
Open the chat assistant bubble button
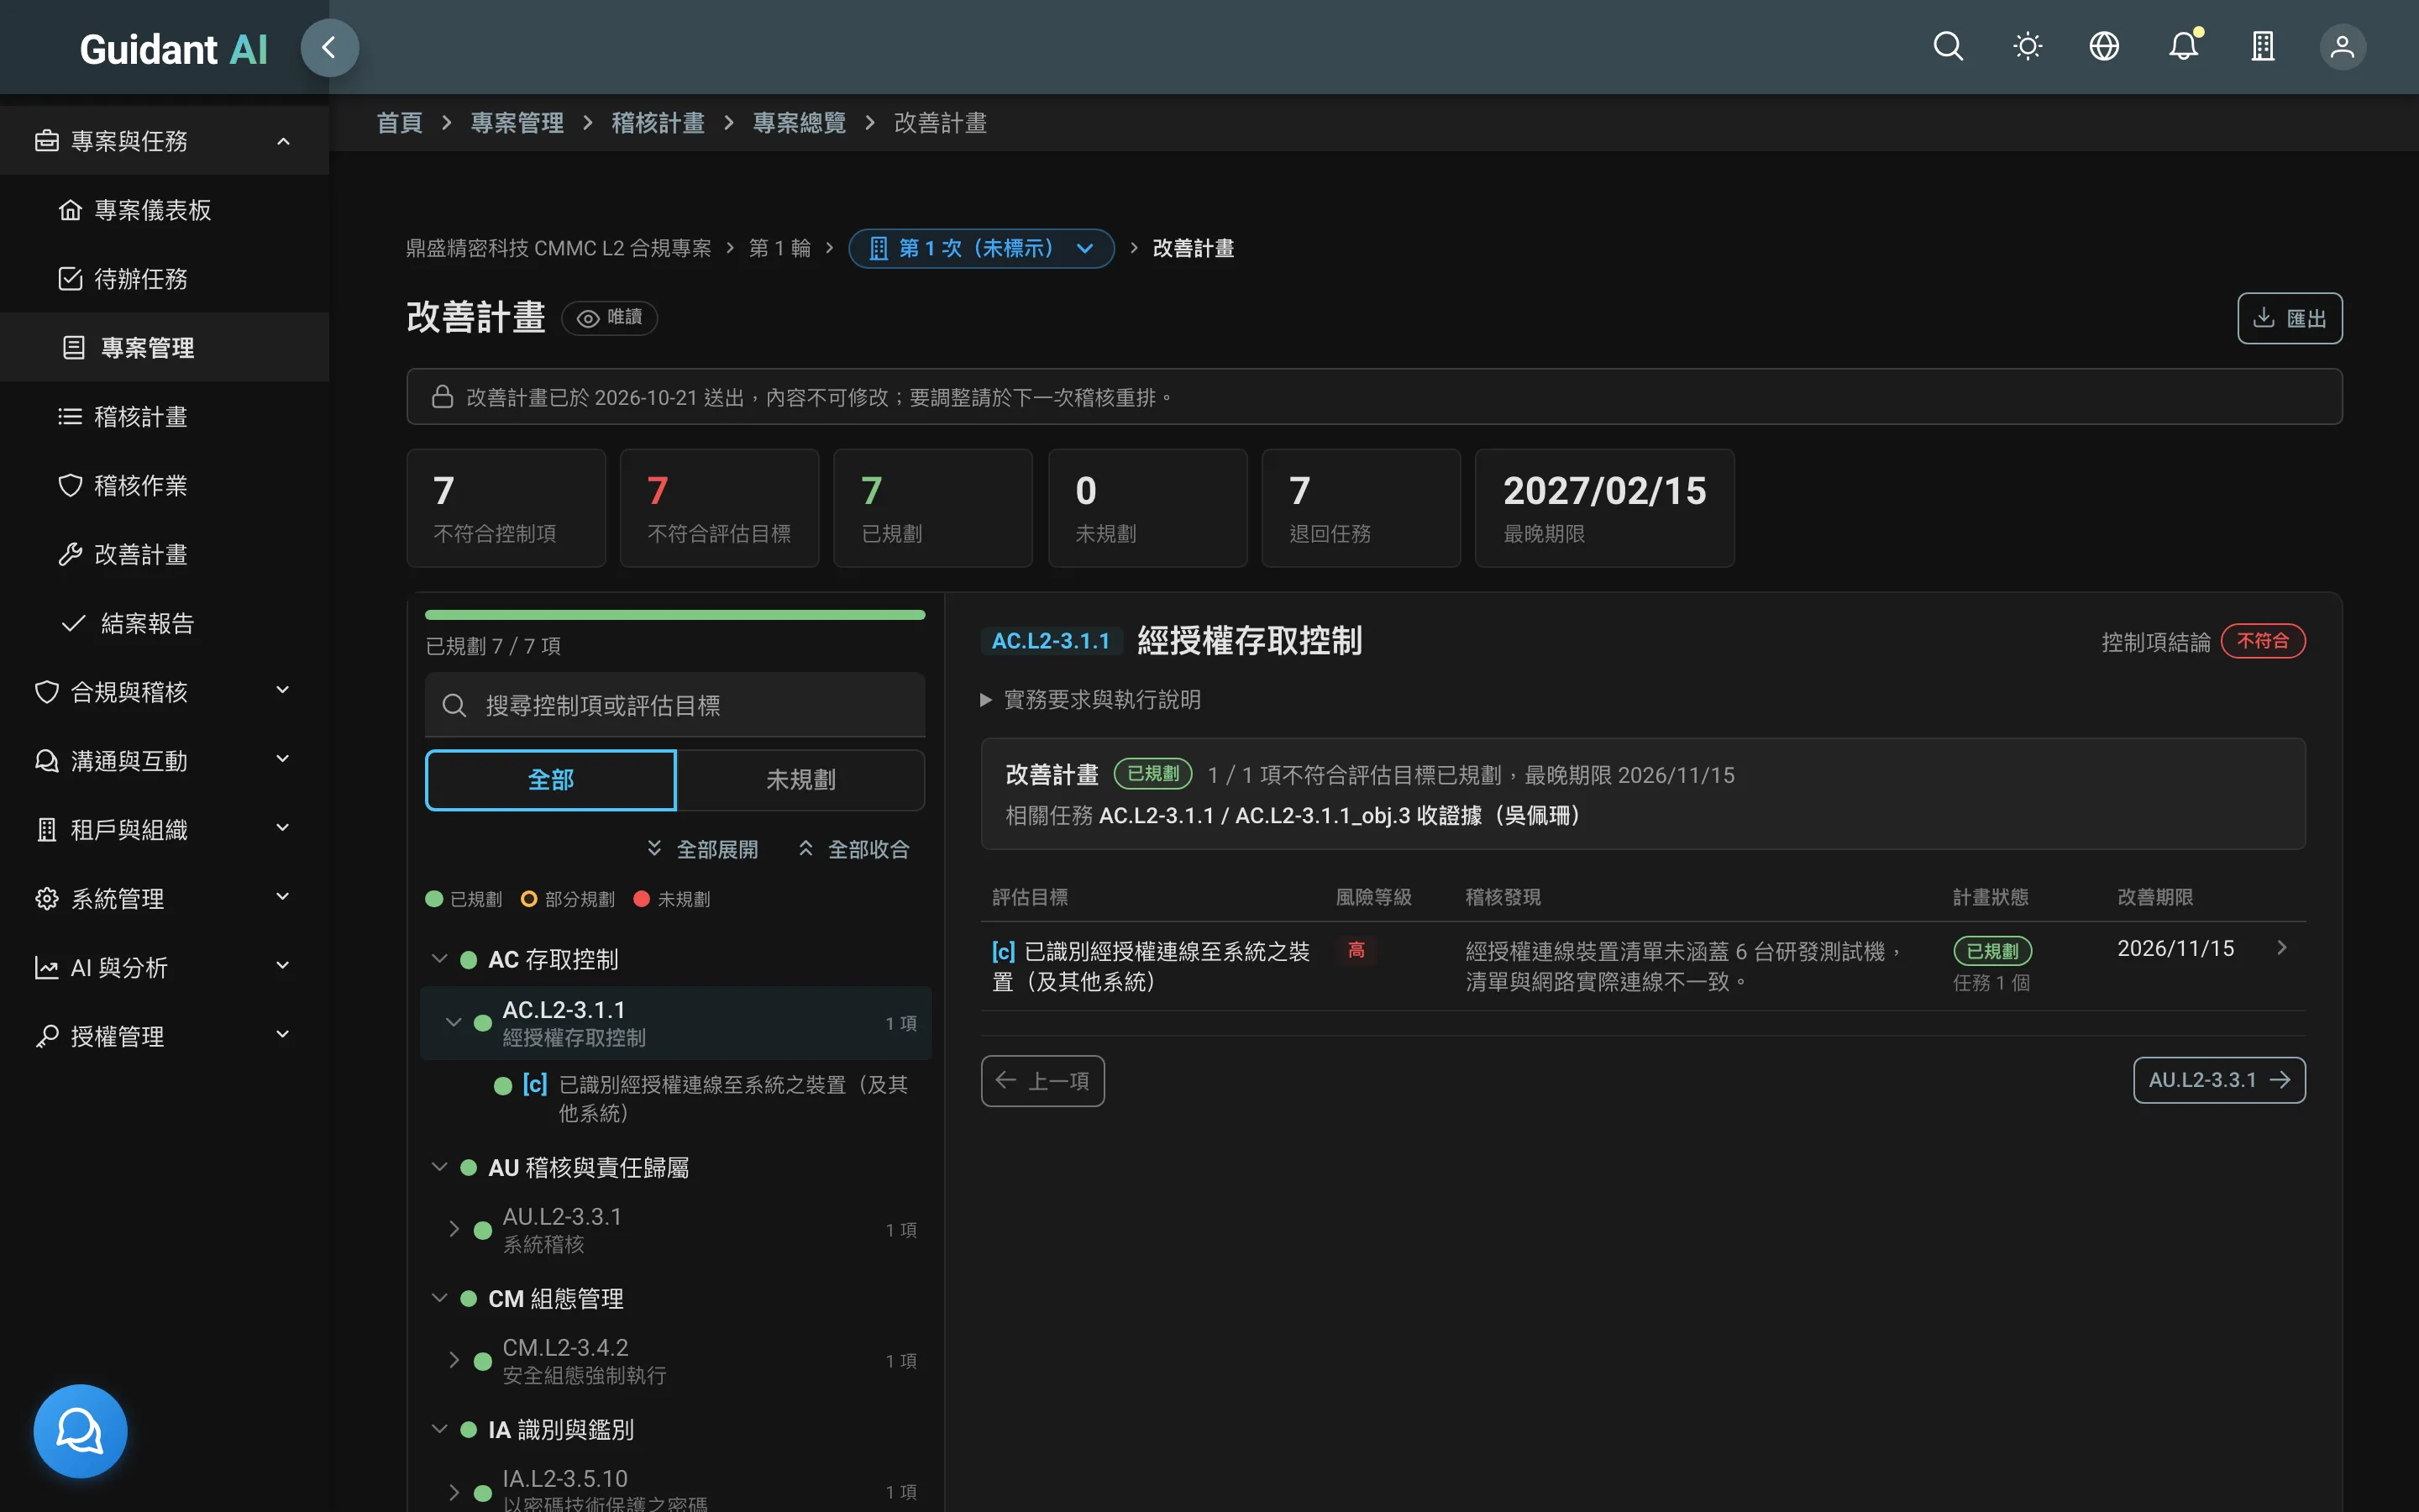click(x=80, y=1430)
